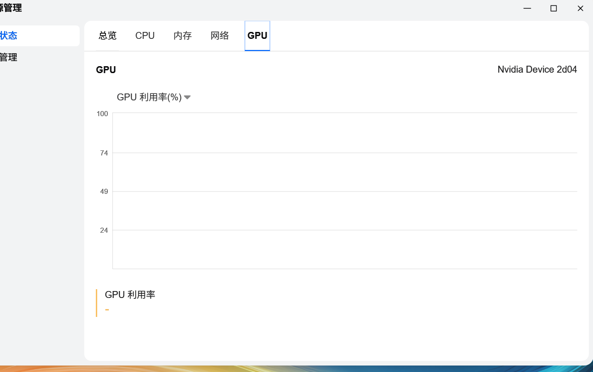593x372 pixels.
Task: Close the resource manager window
Action: click(580, 8)
